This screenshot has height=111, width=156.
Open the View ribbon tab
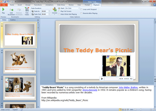tap(79, 5)
